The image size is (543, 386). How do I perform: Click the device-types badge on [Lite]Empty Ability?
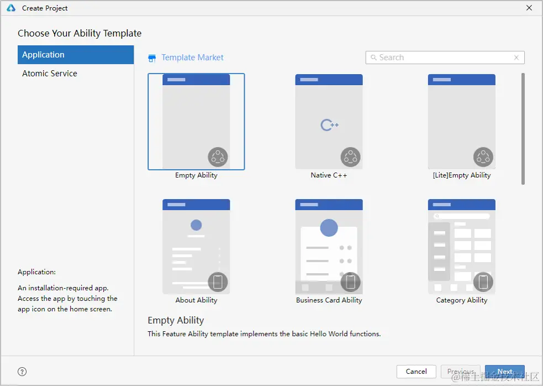click(x=483, y=157)
